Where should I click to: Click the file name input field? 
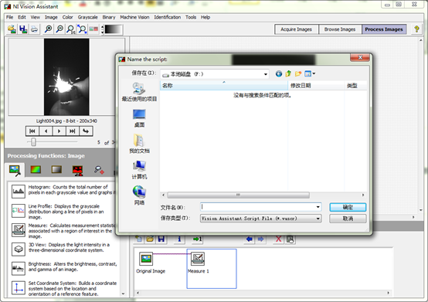coord(258,207)
